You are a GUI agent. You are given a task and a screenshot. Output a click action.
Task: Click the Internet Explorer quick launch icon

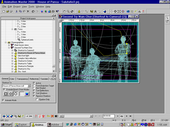point(75,124)
